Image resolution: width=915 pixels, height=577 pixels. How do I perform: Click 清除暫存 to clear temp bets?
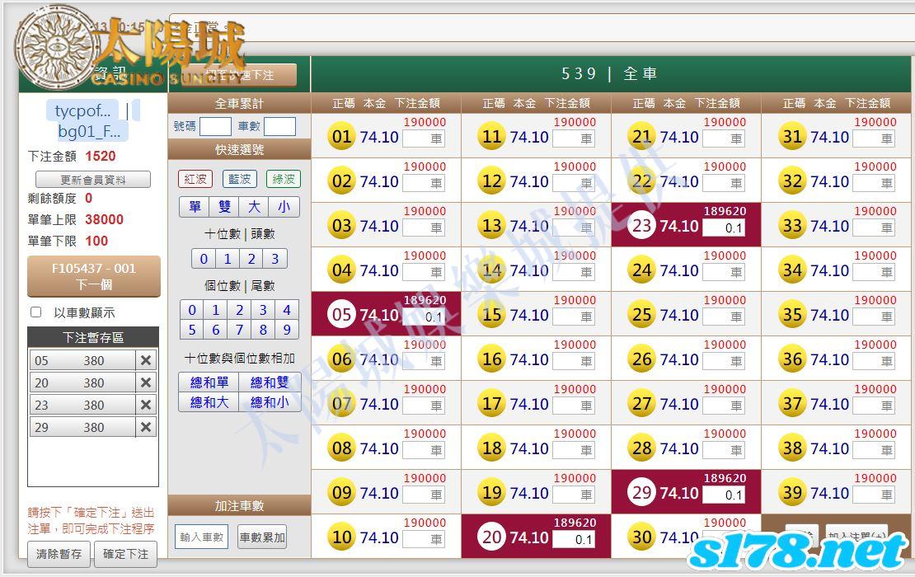point(59,554)
